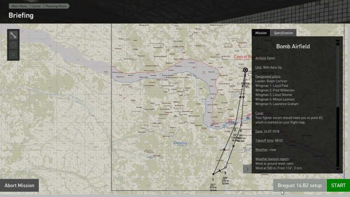Click the mission text scroll-down arrow
Viewport: 350px width, 197px height.
coord(338,168)
